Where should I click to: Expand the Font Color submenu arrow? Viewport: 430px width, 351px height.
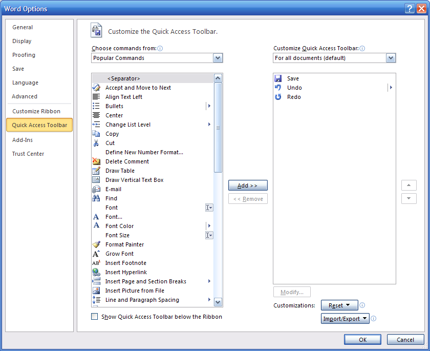[209, 226]
